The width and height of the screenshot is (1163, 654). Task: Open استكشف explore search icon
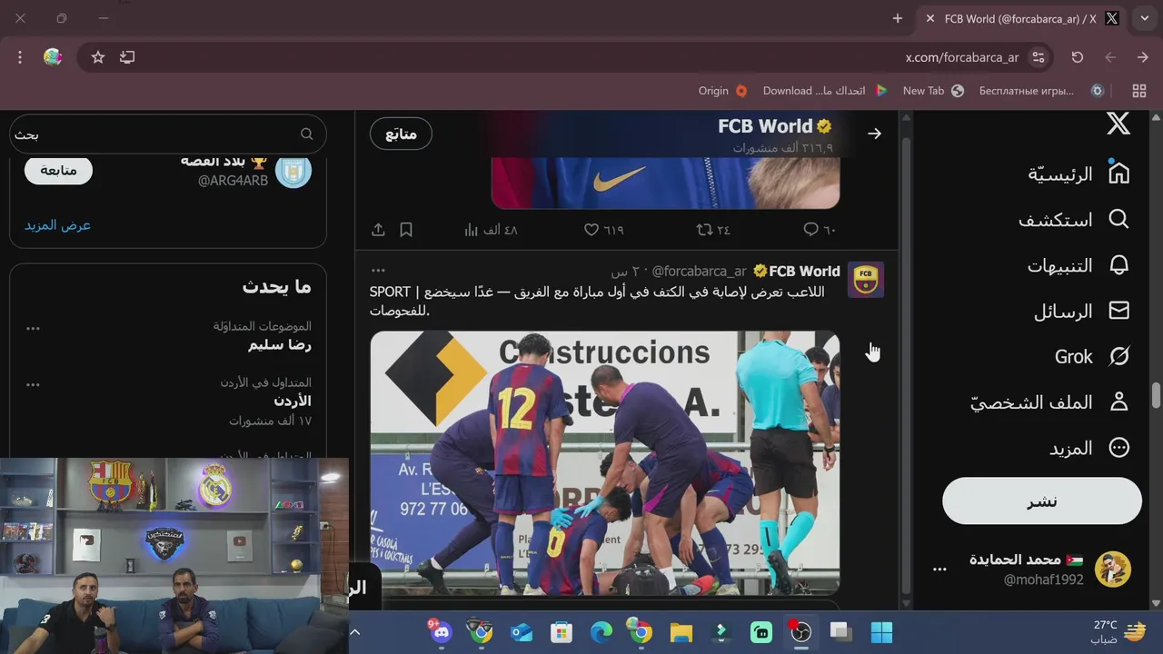pyautogui.click(x=1118, y=220)
